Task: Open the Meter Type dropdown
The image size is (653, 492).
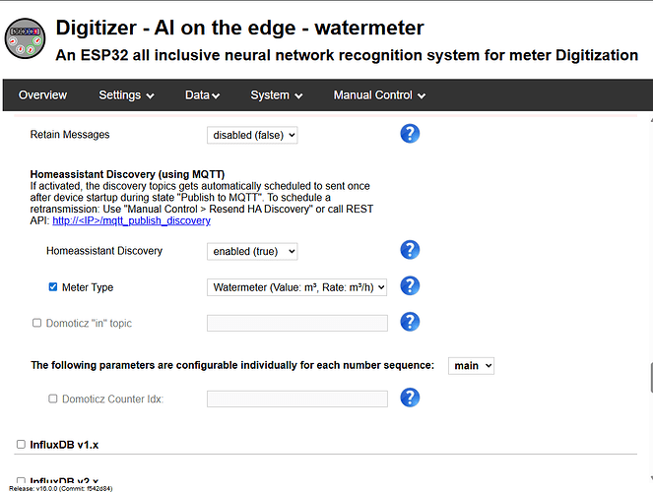Action: pos(296,287)
